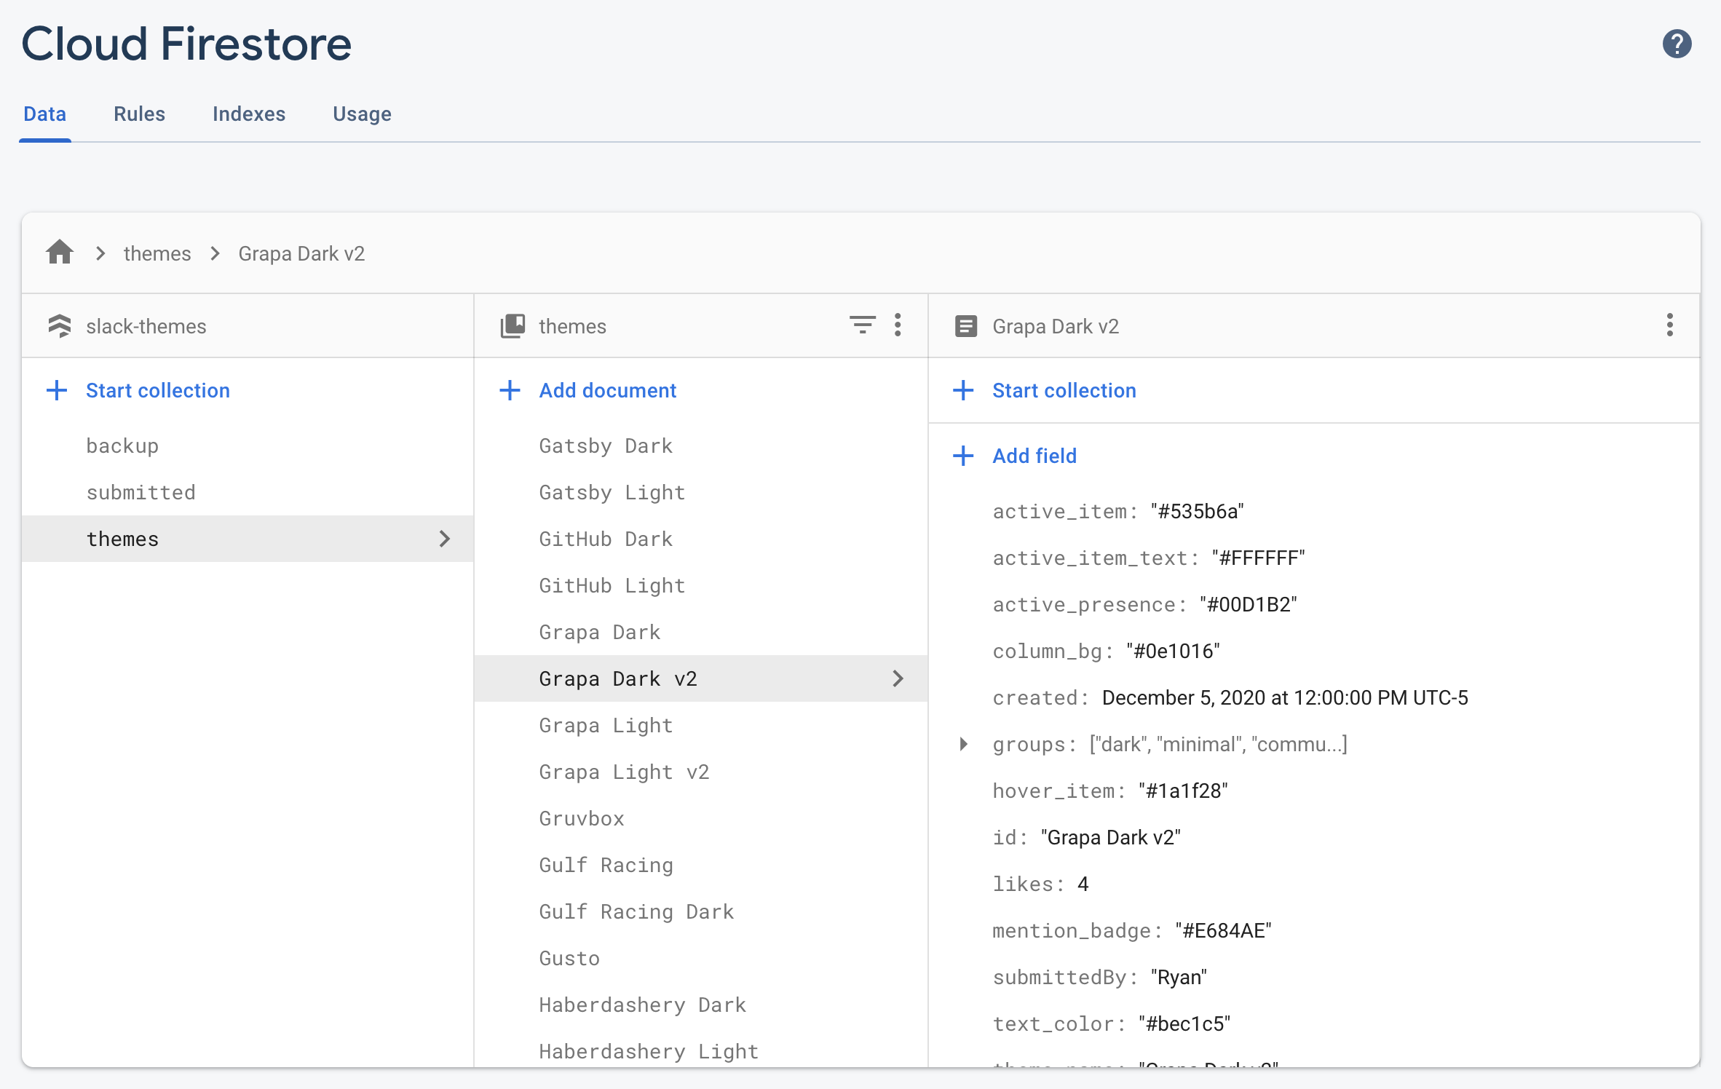This screenshot has height=1089, width=1721.
Task: Go to Firestore root via home icon
Action: pos(60,253)
